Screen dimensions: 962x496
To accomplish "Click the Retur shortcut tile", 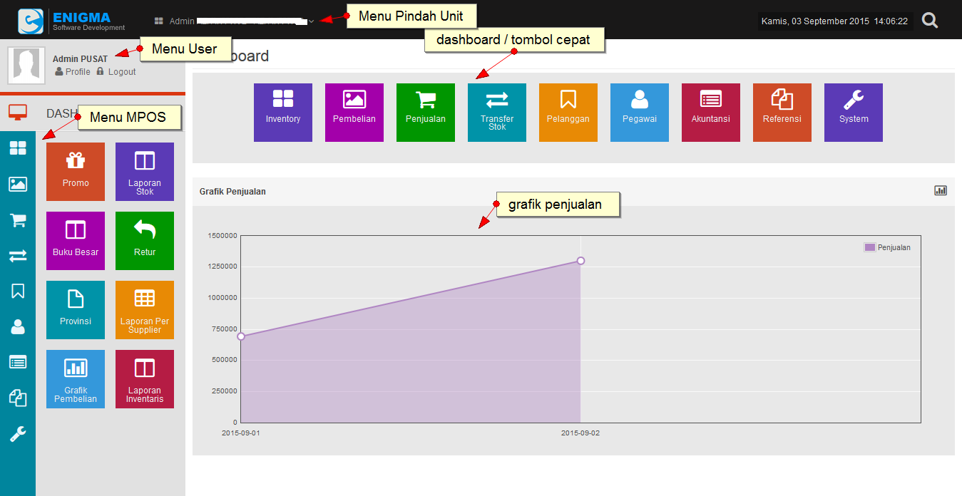I will point(145,241).
